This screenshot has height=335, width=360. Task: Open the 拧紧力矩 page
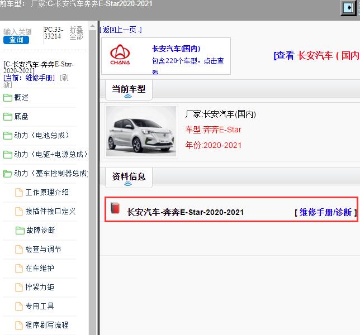(40, 287)
